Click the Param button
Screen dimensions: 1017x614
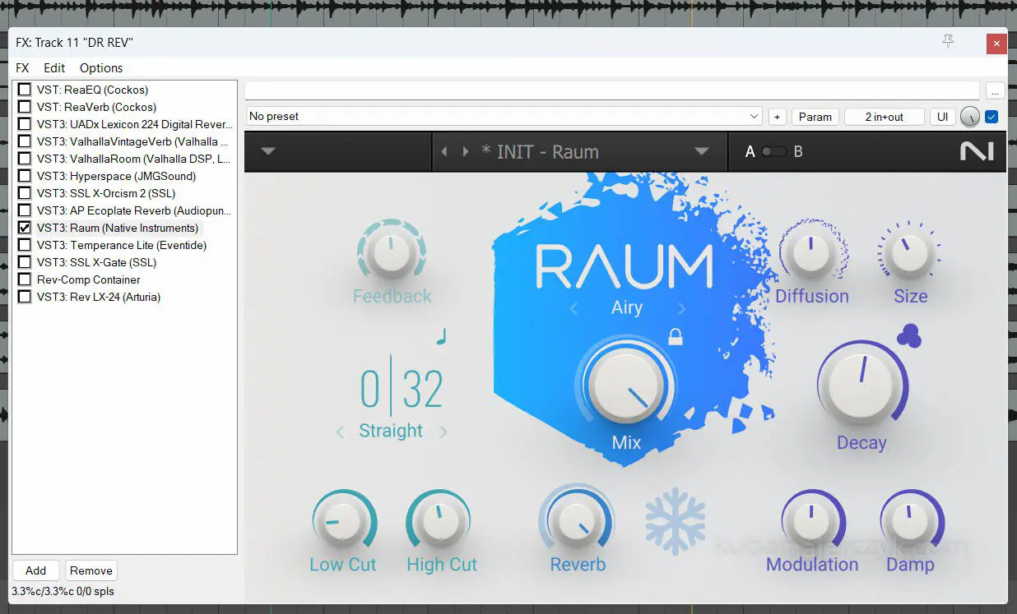(x=815, y=117)
